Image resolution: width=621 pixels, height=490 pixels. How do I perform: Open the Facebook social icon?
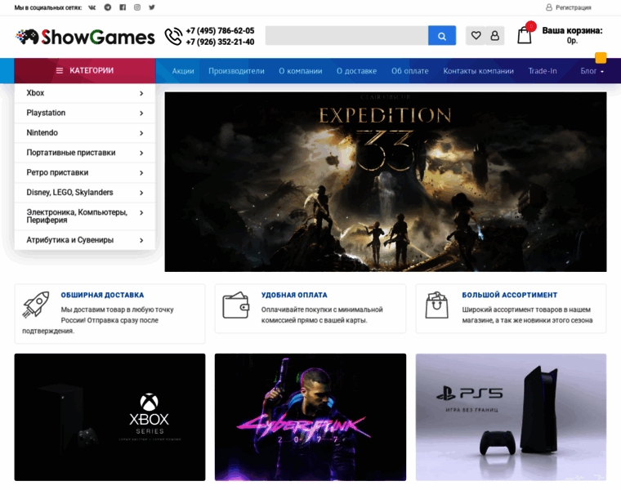tap(123, 7)
